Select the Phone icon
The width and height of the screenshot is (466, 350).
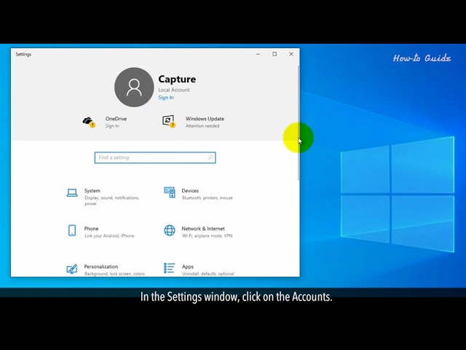click(72, 230)
